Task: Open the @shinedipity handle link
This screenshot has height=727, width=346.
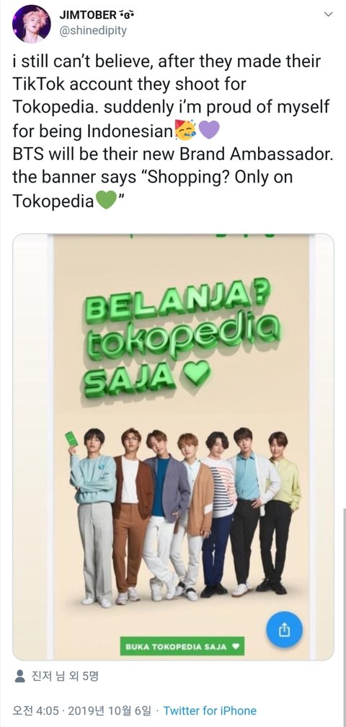Action: (x=93, y=30)
